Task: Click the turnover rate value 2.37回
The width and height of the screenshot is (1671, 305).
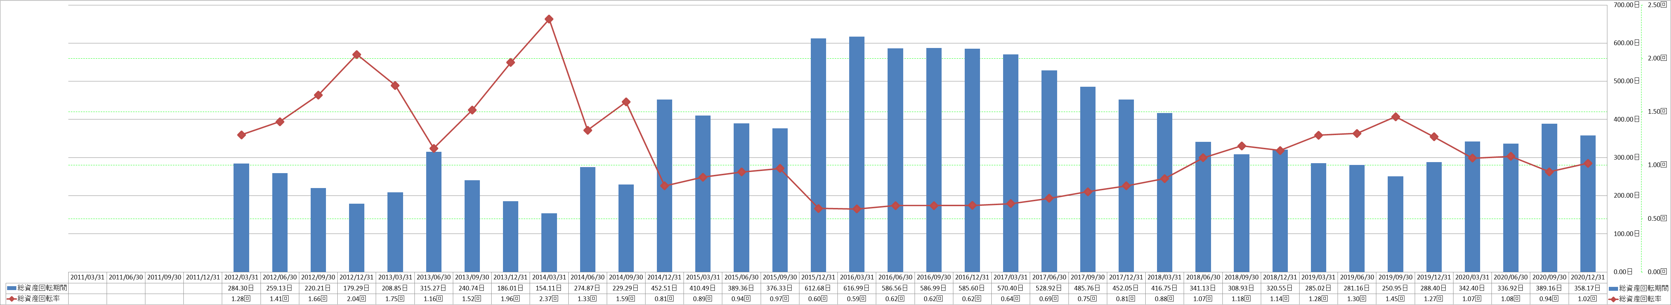Action: click(x=549, y=299)
